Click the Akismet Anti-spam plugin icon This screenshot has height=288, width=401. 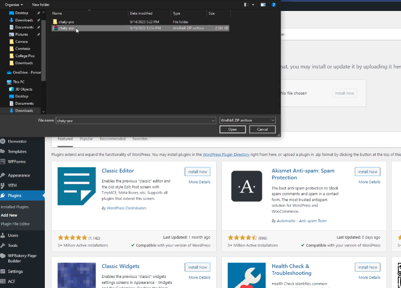click(246, 186)
